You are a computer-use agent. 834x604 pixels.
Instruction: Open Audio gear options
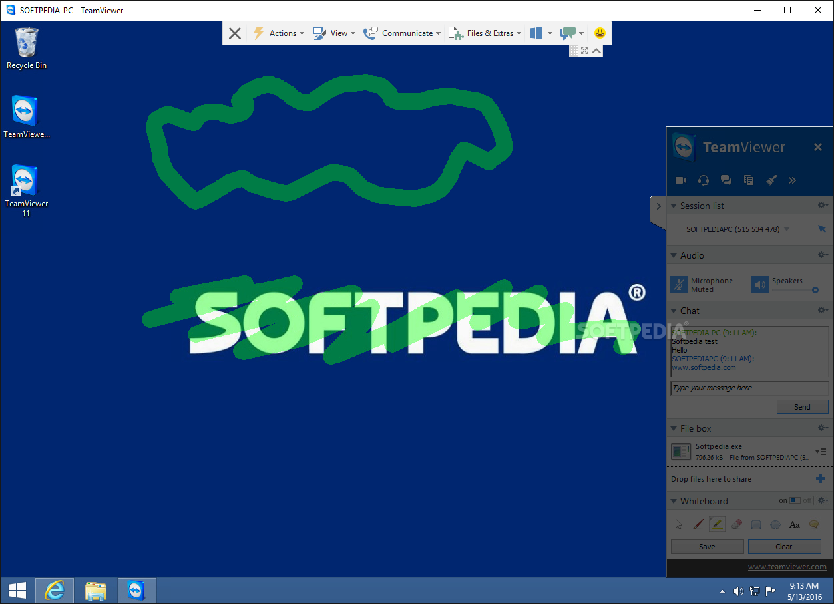823,255
